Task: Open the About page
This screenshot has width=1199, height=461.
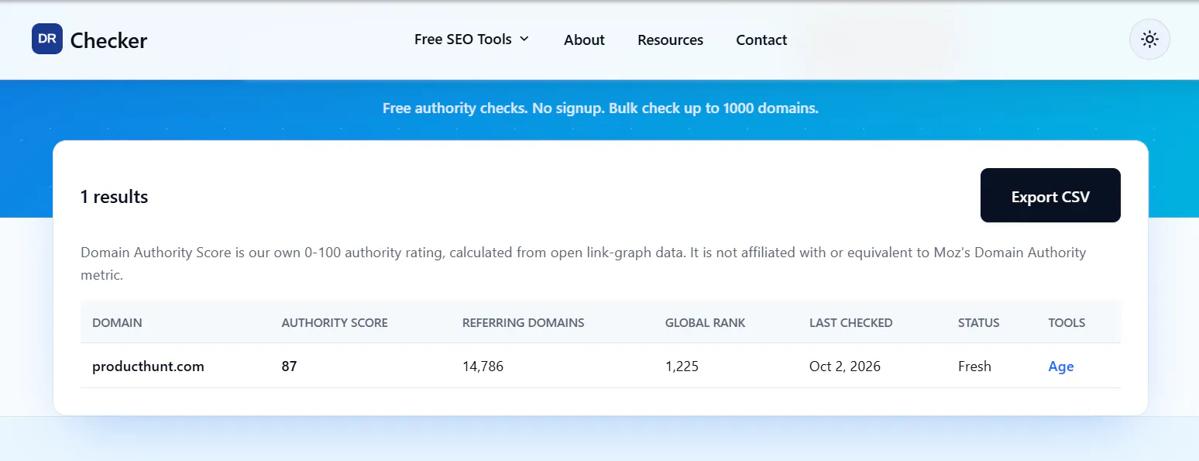Action: click(x=584, y=40)
